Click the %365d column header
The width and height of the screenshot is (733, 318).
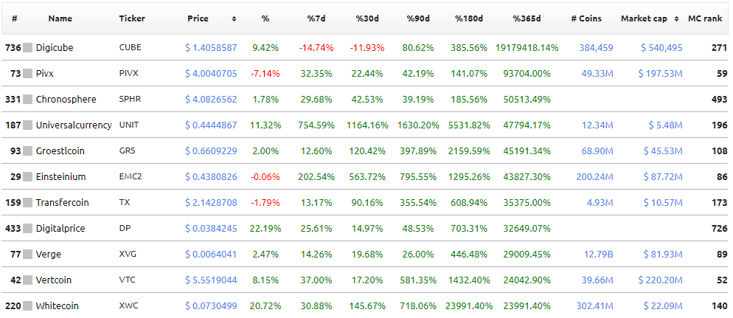coord(527,18)
